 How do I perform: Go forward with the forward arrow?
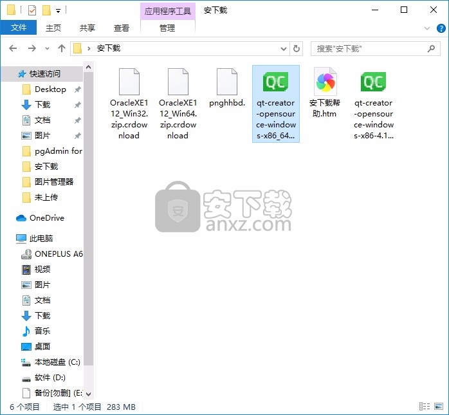tap(32, 48)
